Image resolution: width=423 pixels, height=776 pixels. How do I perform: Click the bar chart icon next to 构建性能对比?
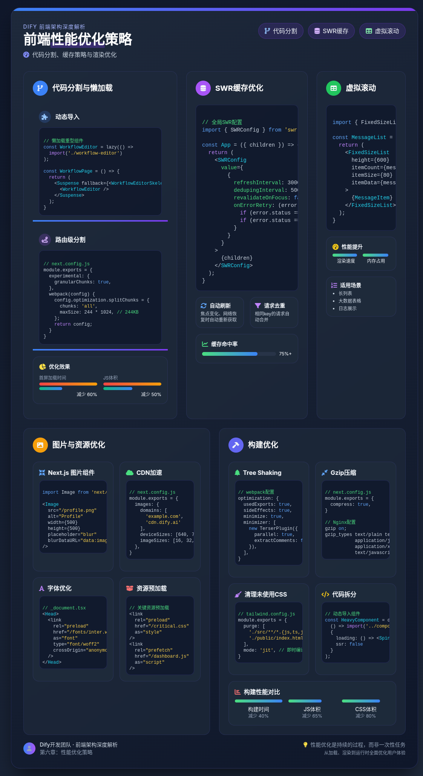tap(238, 692)
